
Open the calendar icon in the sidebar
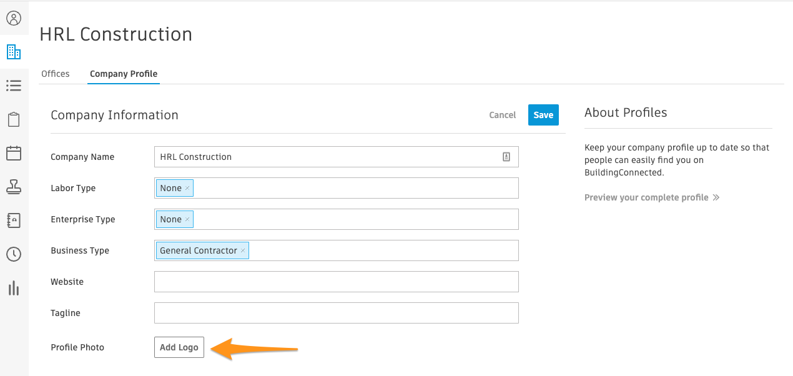click(14, 153)
